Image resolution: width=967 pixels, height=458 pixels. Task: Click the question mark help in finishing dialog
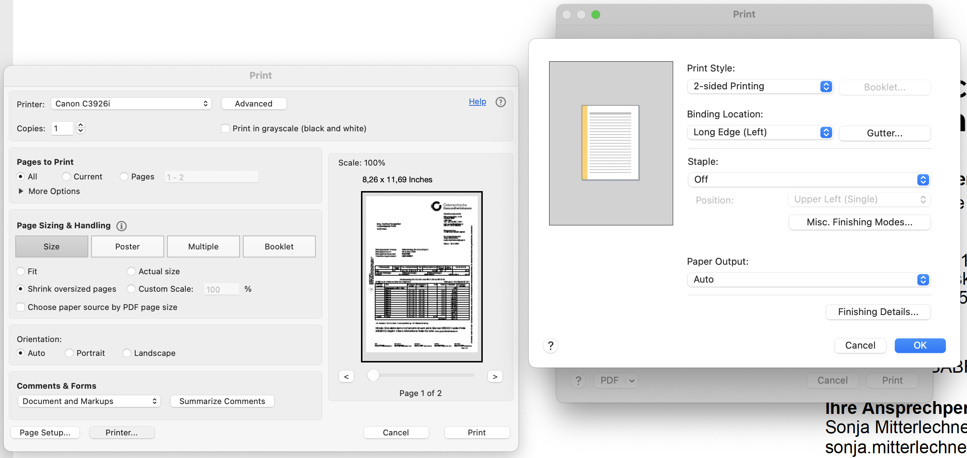point(550,345)
